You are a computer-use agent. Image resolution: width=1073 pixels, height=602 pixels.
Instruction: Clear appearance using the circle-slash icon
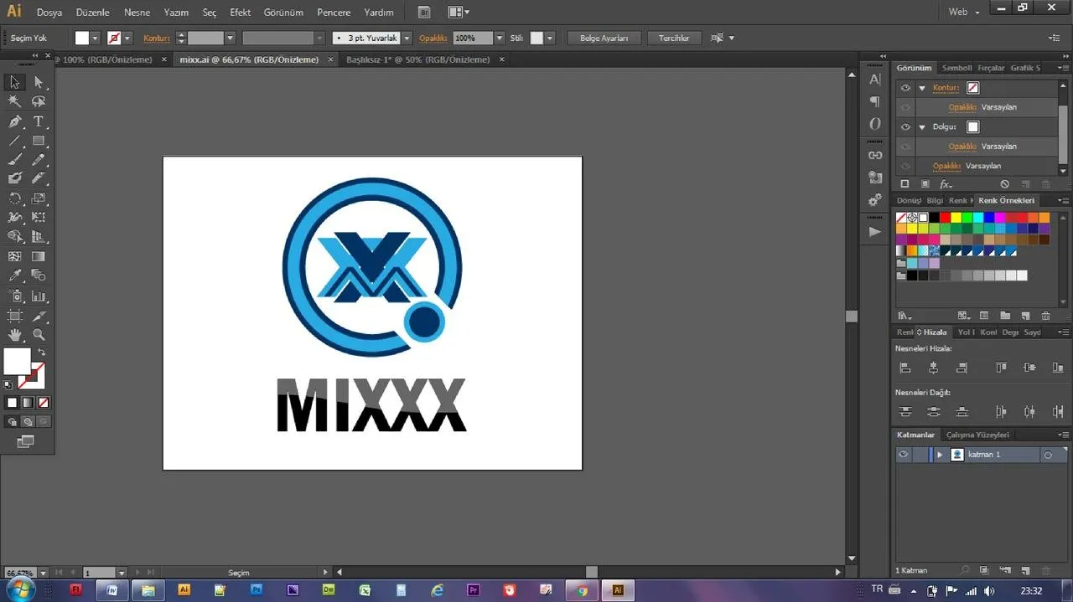click(1005, 184)
